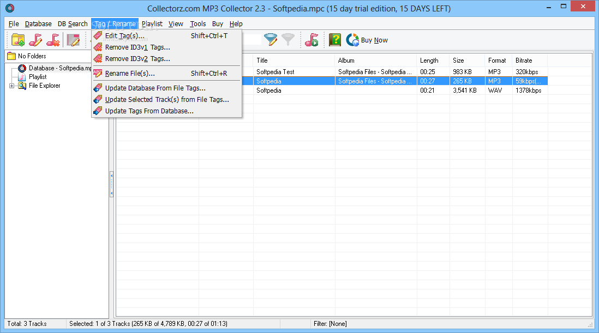
Task: Click the File Explorer magnifier icon
Action: [x=22, y=86]
